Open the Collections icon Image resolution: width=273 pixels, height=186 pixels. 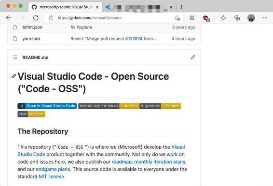coord(237,18)
